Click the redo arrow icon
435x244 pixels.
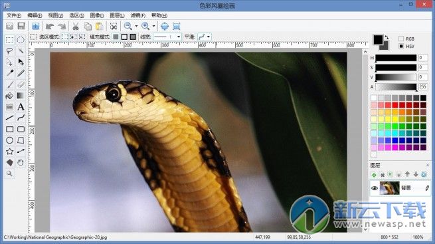click(62, 27)
